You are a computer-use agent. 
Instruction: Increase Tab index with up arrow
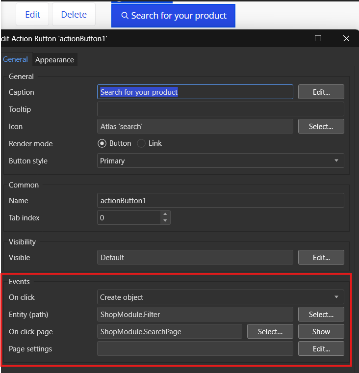coord(165,214)
